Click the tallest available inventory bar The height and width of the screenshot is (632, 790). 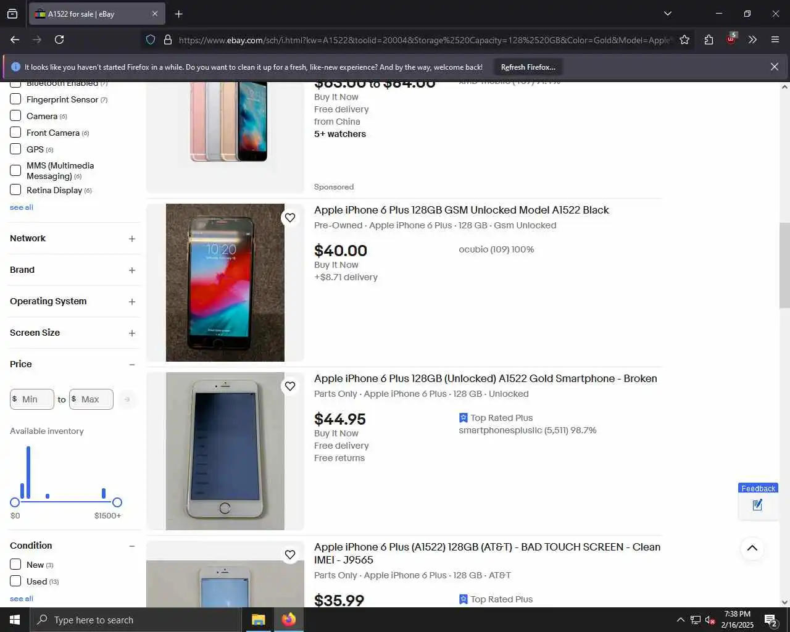point(28,472)
